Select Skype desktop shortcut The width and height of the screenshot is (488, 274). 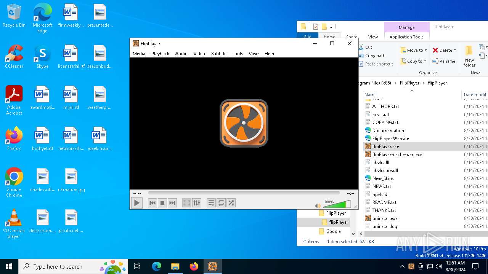coord(42,56)
